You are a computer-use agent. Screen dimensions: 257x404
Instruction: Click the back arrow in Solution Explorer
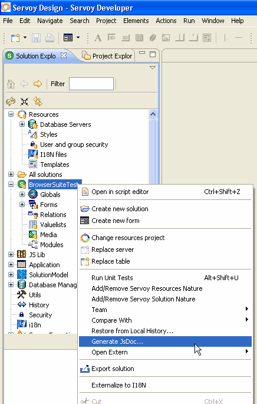24,84
